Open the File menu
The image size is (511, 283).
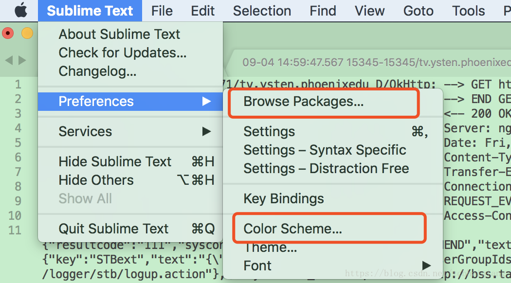tap(162, 11)
